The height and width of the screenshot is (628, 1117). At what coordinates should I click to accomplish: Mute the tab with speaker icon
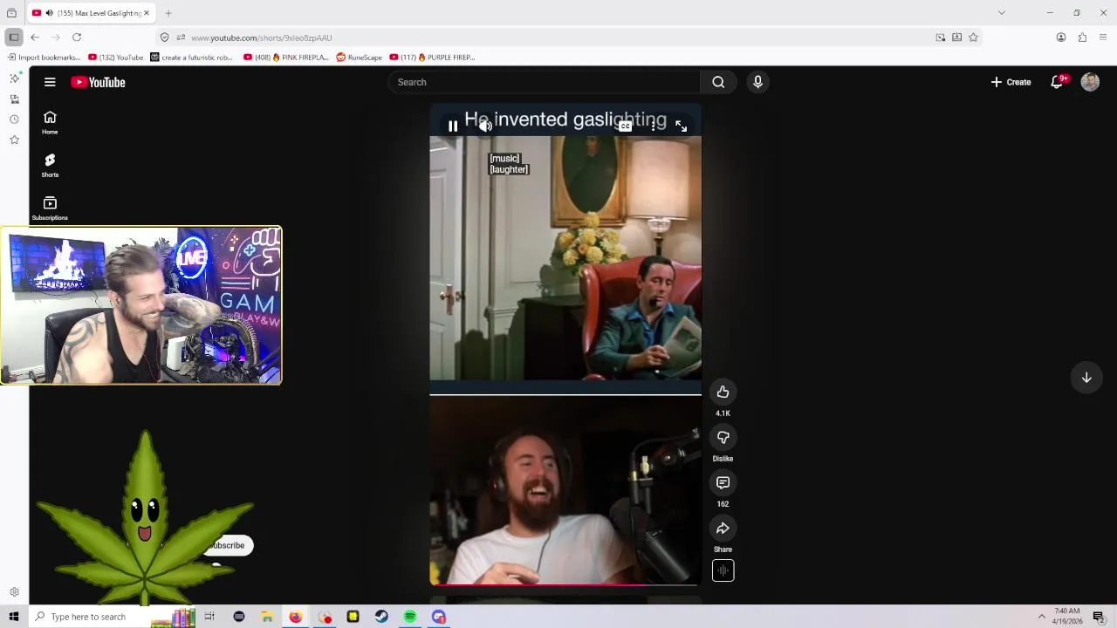point(49,13)
